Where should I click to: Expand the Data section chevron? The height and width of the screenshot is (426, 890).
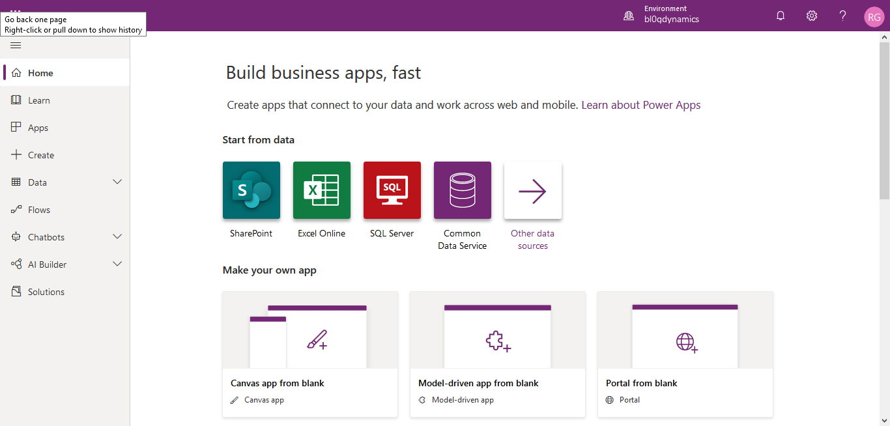coord(117,182)
